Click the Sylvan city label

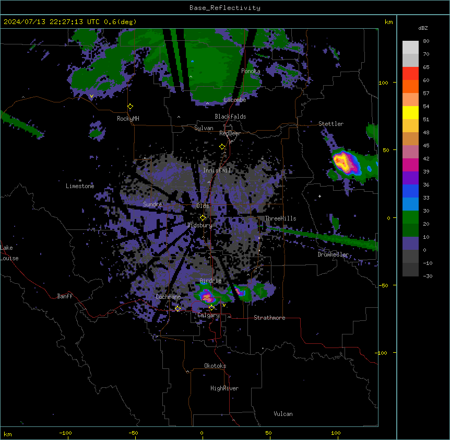[204, 128]
